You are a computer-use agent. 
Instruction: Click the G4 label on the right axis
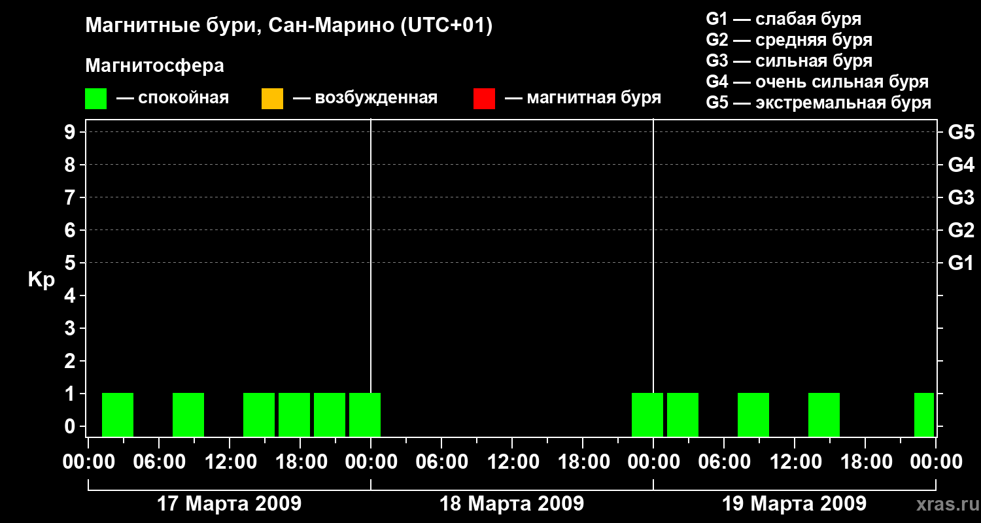pyautogui.click(x=961, y=165)
